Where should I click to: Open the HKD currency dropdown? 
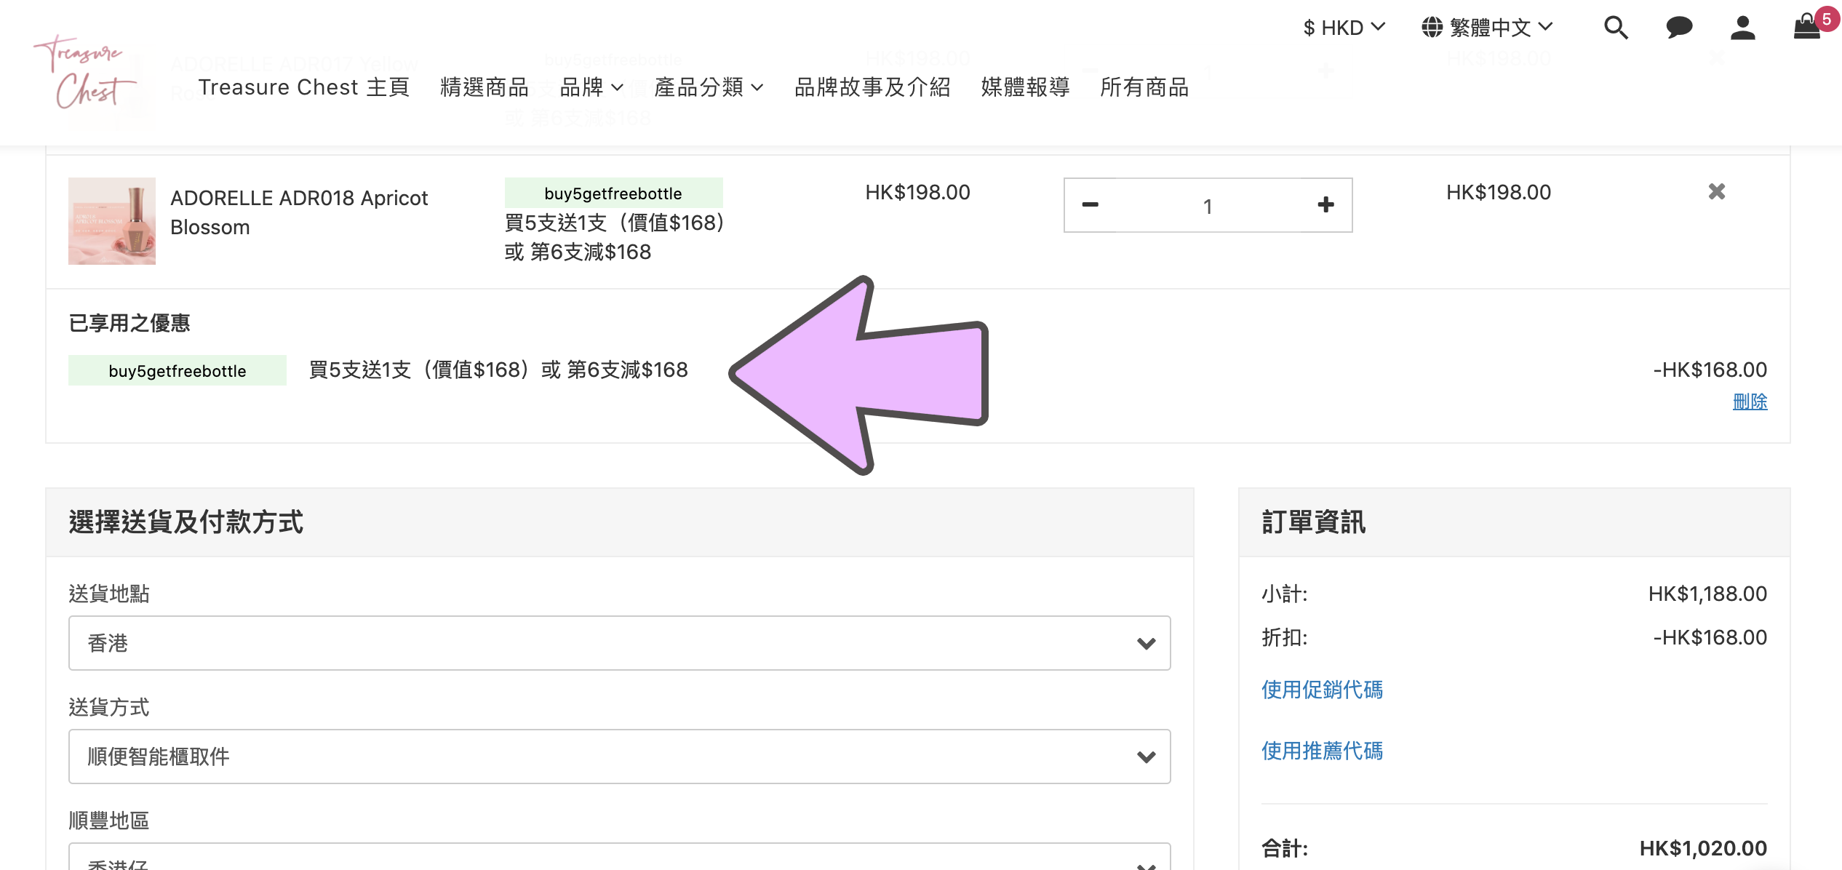coord(1344,28)
